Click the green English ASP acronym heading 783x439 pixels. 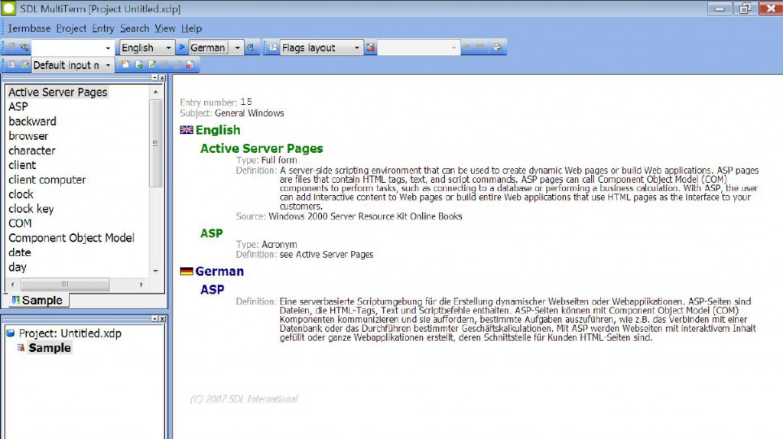click(x=212, y=233)
